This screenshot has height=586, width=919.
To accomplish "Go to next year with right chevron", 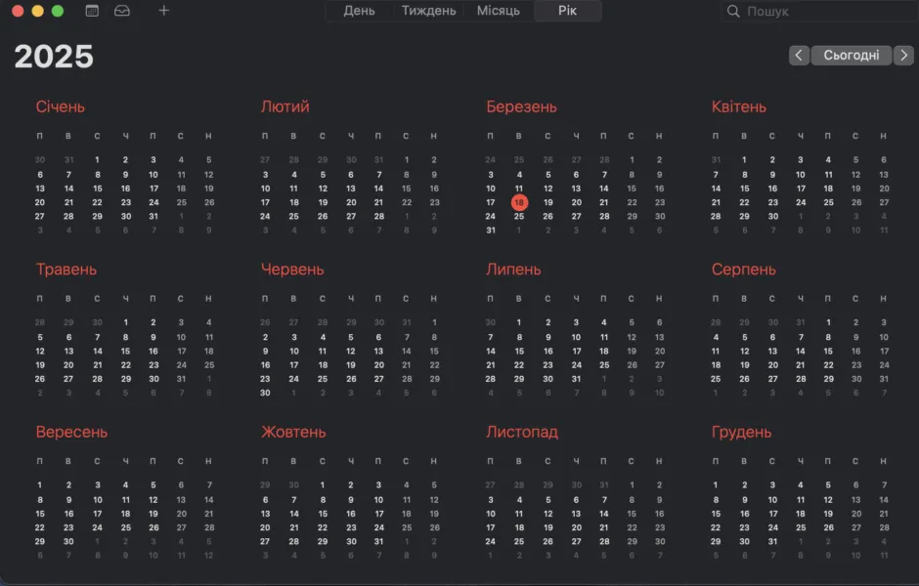I will (x=903, y=55).
